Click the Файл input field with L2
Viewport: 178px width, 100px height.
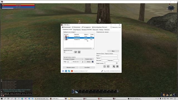[x=70, y=62]
